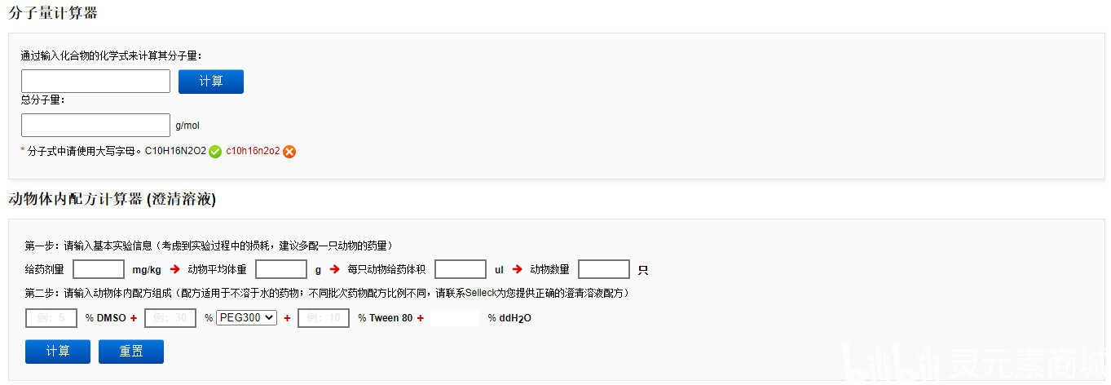Click the red arrow after the g unit
Screen dimensions: 1111x385
[335, 269]
